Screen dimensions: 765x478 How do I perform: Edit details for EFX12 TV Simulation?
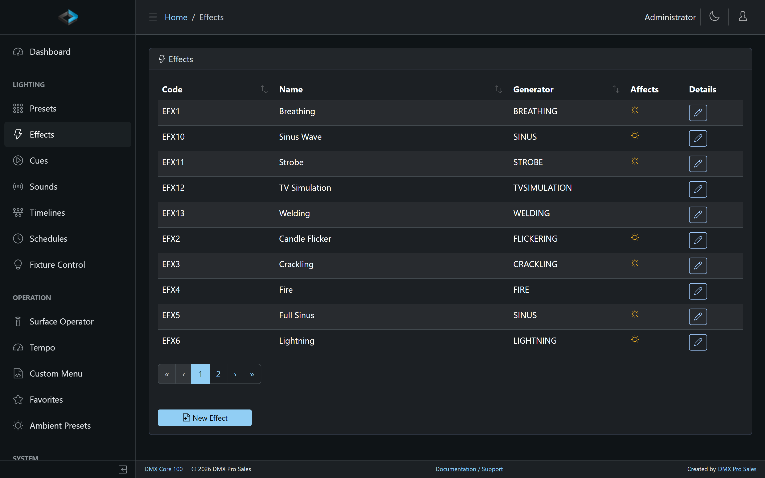[x=698, y=189]
